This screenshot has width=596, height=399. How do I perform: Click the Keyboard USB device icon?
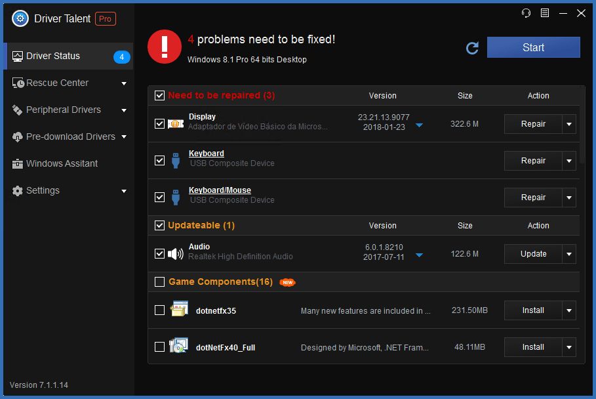tap(176, 161)
